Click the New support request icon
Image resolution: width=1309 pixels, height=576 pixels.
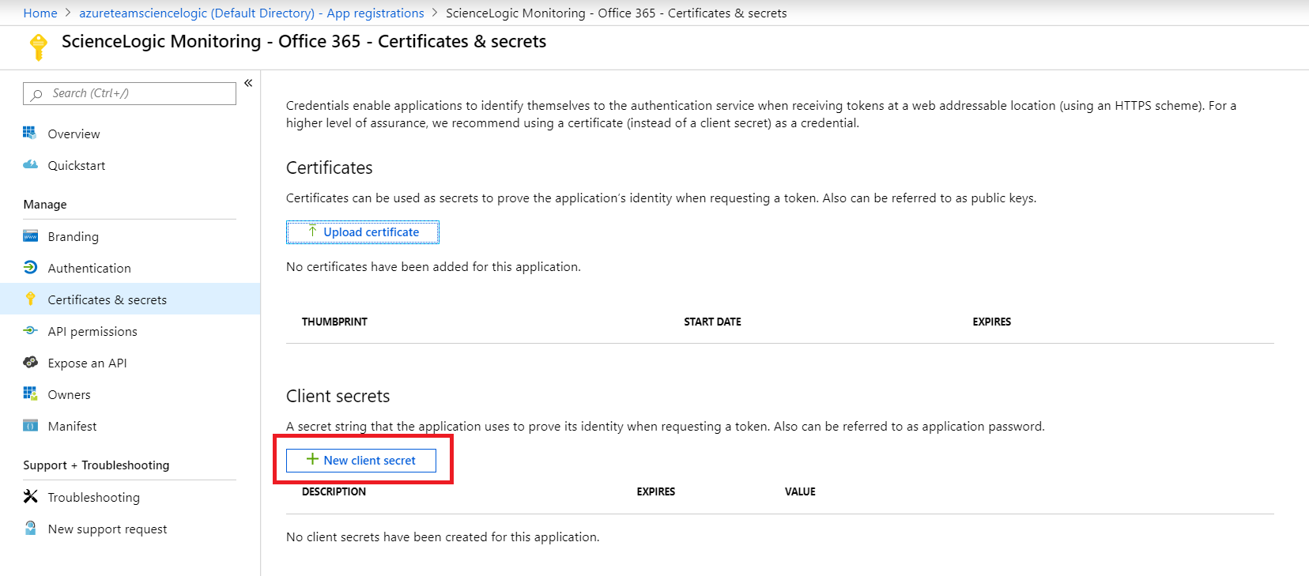click(x=30, y=529)
